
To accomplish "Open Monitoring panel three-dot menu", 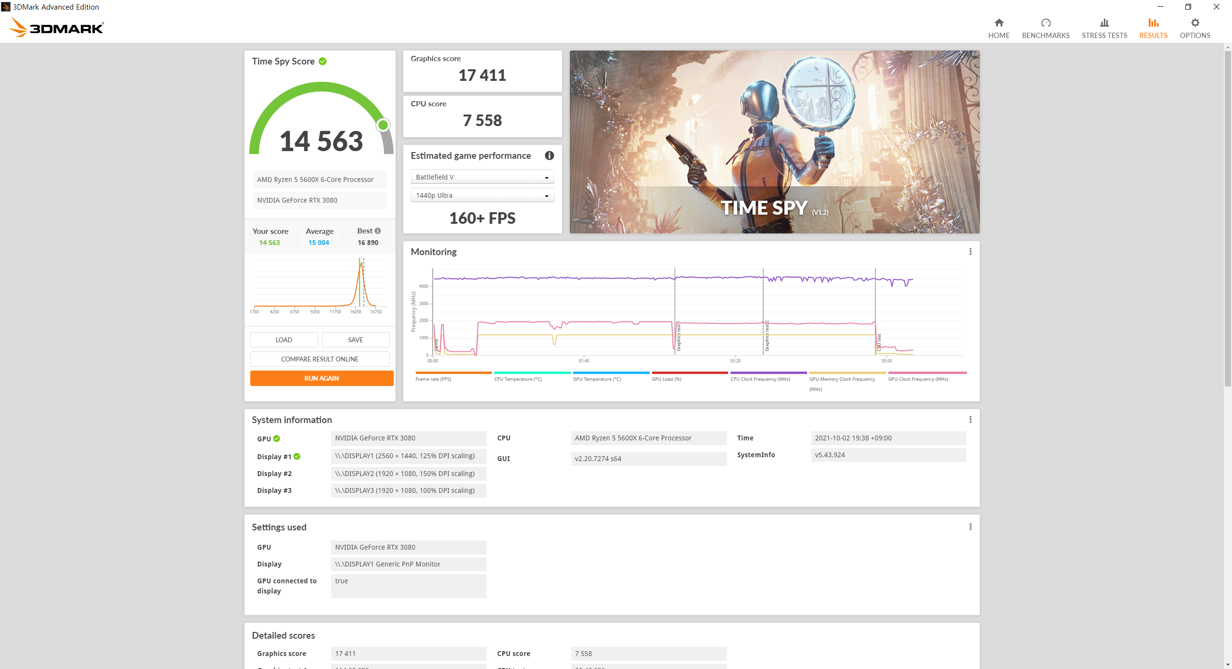I will 970,252.
